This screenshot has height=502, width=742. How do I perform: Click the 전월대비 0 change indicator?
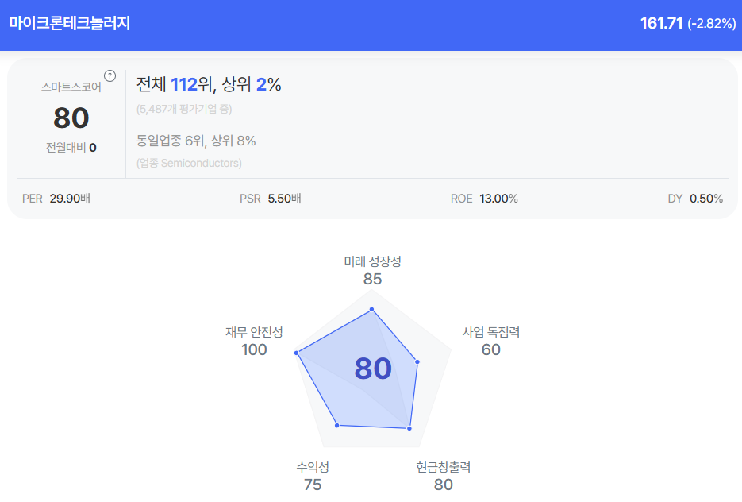coord(71,147)
